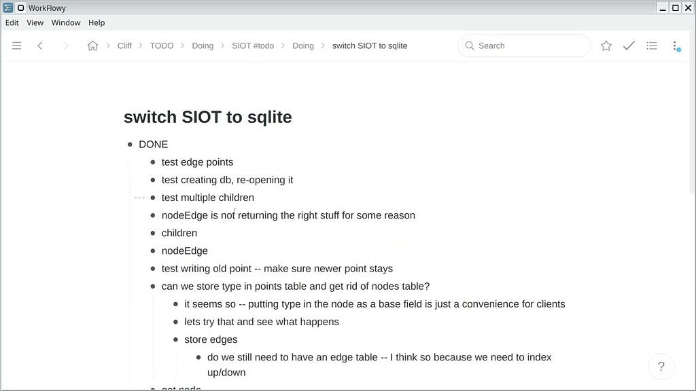
Task: Open the Edit menu
Action: tap(12, 22)
